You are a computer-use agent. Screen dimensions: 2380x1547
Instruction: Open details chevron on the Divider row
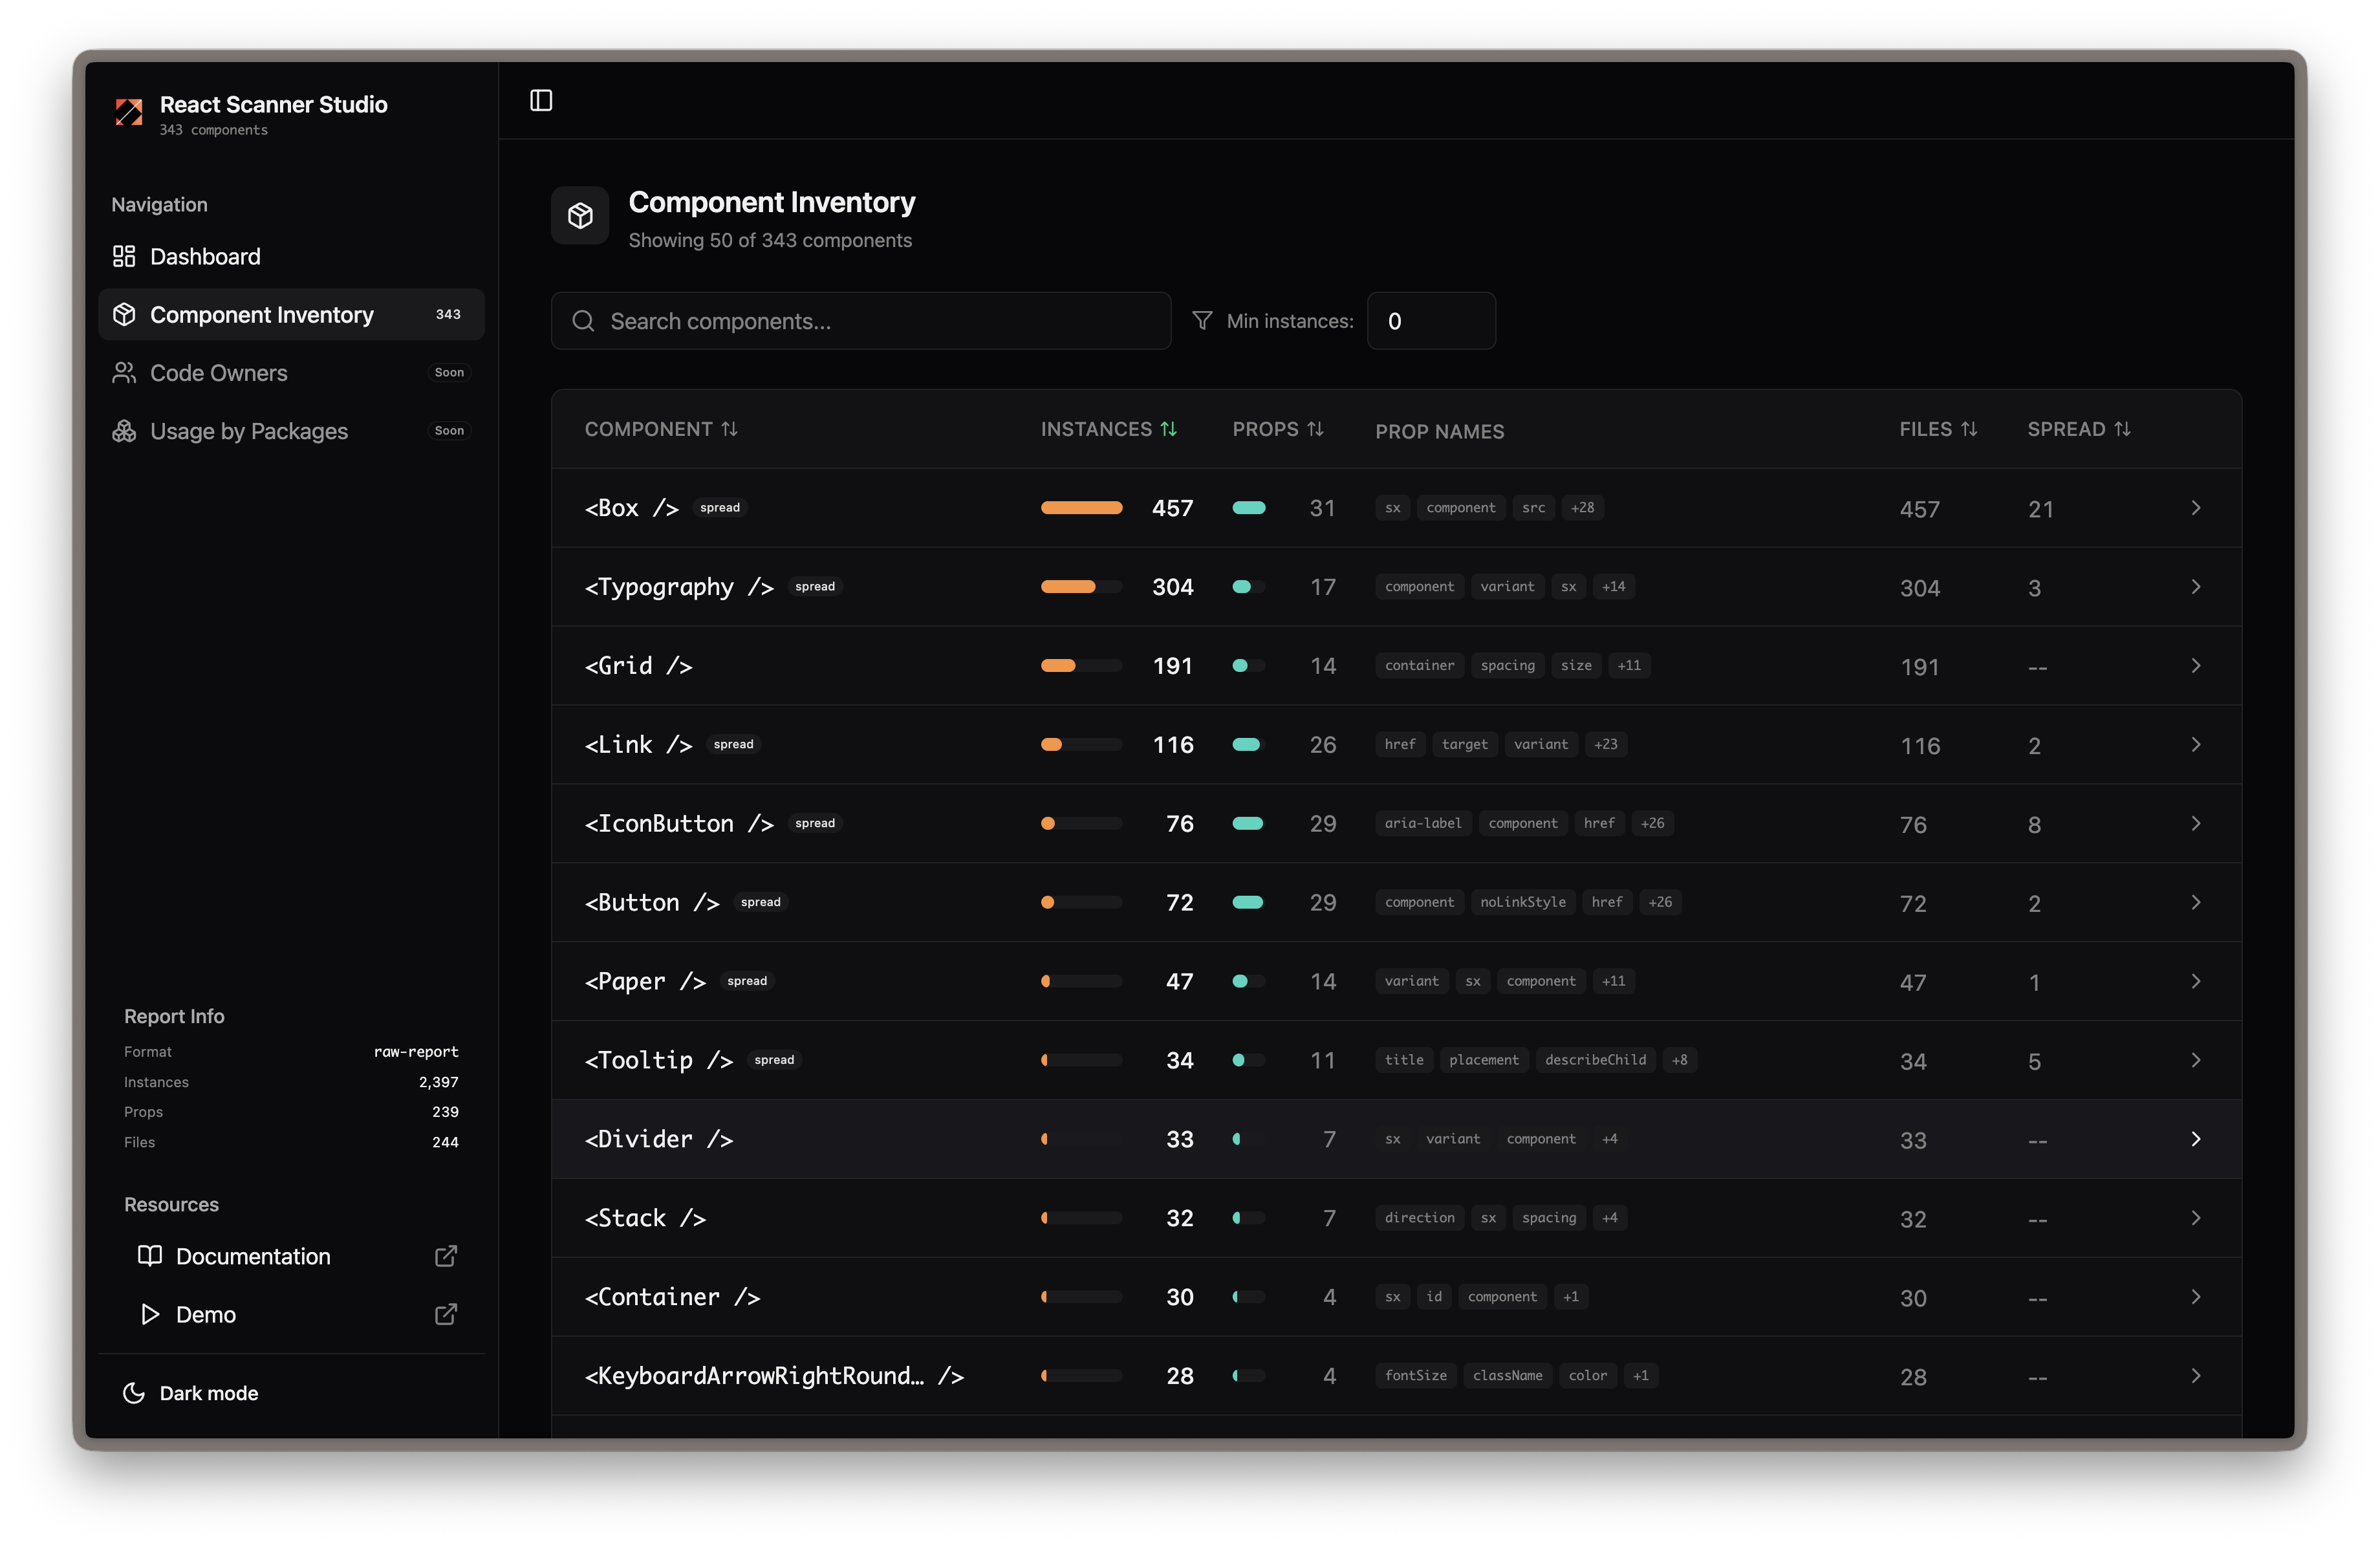click(x=2196, y=1138)
